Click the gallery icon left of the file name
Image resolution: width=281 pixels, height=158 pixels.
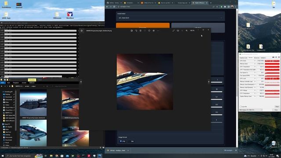point(82,31)
